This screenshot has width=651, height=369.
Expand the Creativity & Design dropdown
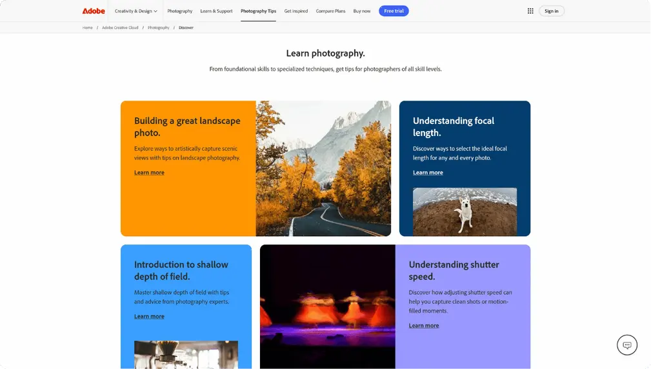[136, 11]
